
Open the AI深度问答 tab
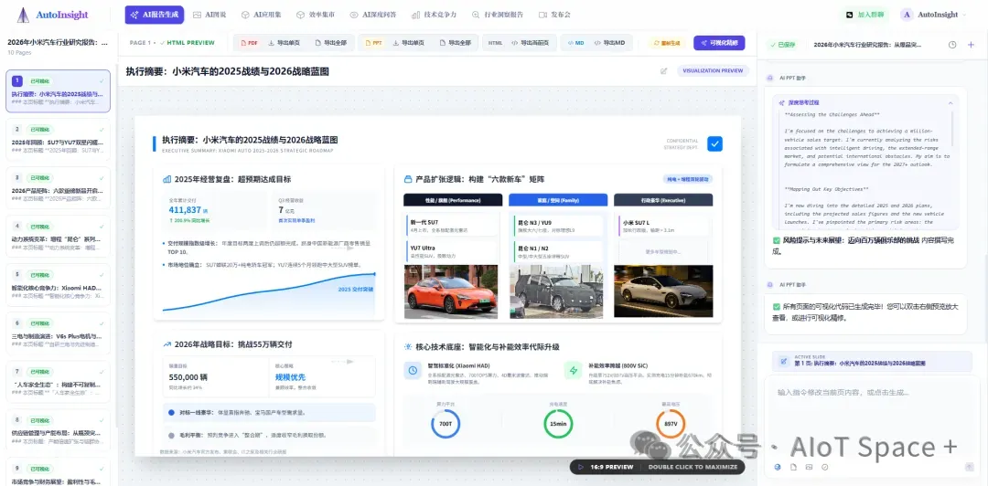point(373,15)
